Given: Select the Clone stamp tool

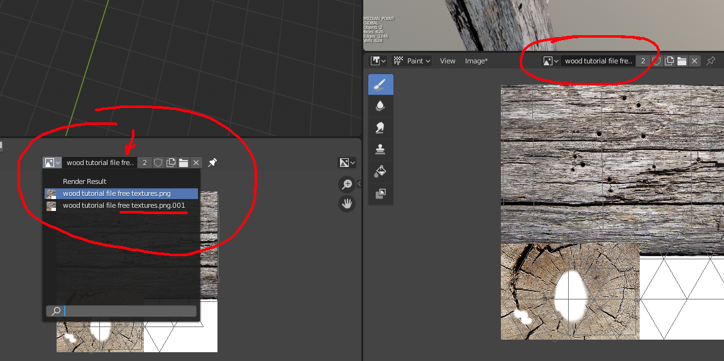Looking at the screenshot, I should 380,149.
